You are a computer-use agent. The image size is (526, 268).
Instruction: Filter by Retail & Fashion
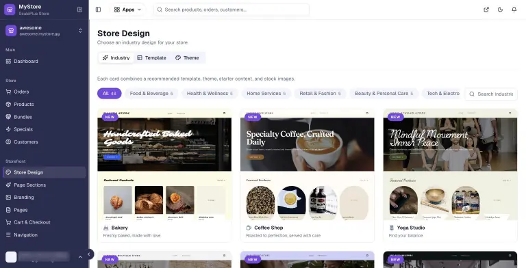(320, 94)
